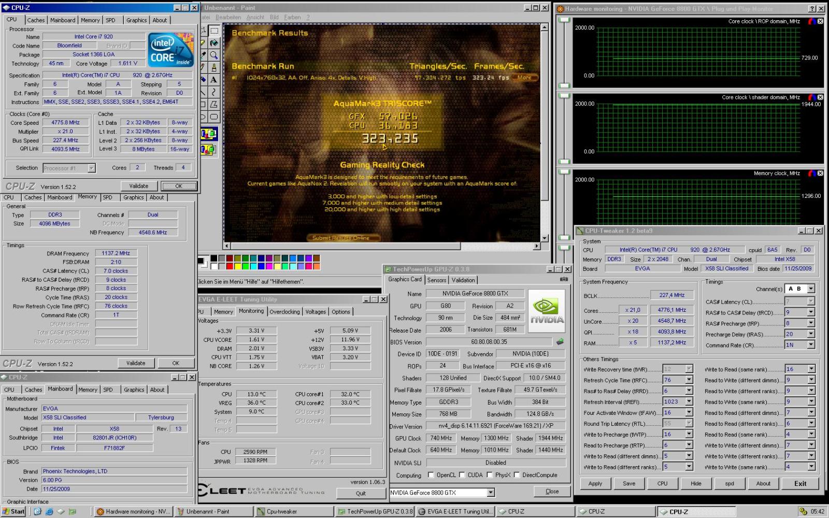Image resolution: width=829 pixels, height=518 pixels.
Task: Open the Command Rate (CR) dropdown in CPU-Tweaker
Action: pos(811,345)
